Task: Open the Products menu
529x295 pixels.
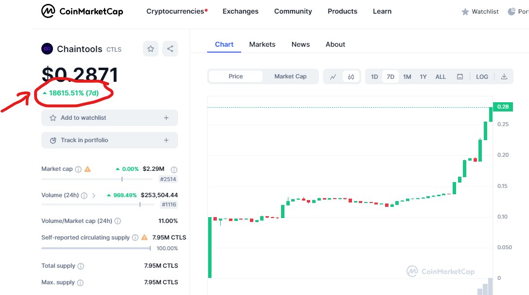Action: tap(342, 11)
